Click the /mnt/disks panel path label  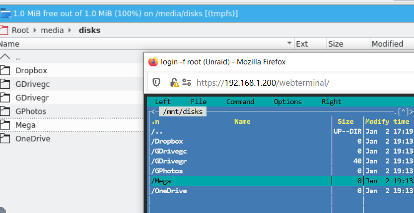(x=183, y=111)
